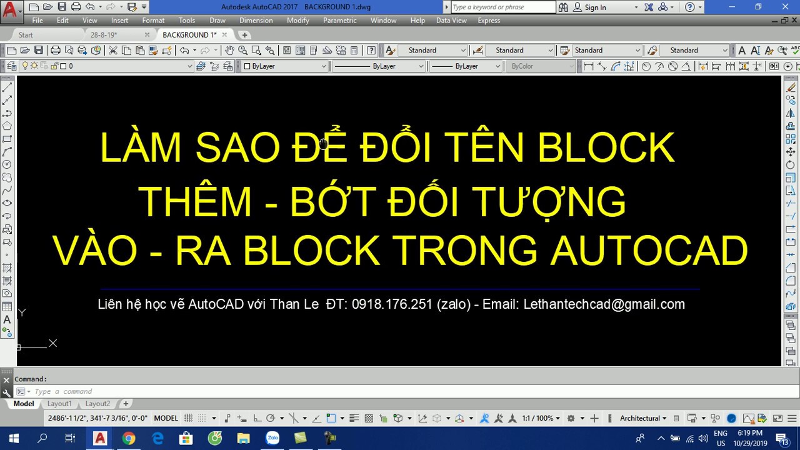The width and height of the screenshot is (800, 450).
Task: Click the Save diskette icon in Standard toolbar
Action: click(39, 50)
